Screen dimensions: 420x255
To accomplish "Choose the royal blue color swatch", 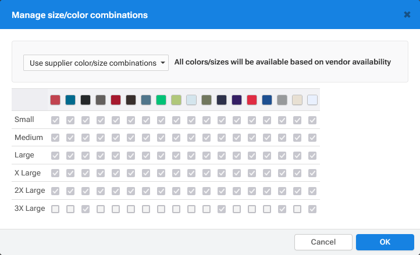I will coord(267,100).
